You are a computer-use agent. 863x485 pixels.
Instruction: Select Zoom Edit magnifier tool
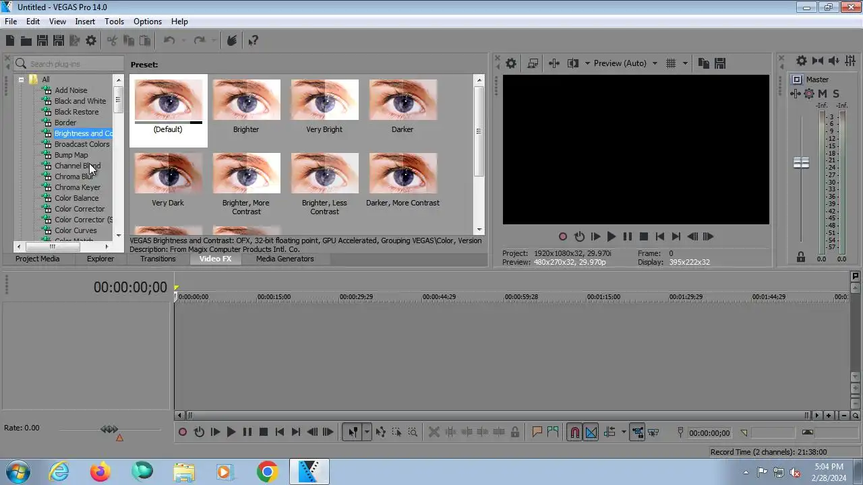tap(413, 432)
